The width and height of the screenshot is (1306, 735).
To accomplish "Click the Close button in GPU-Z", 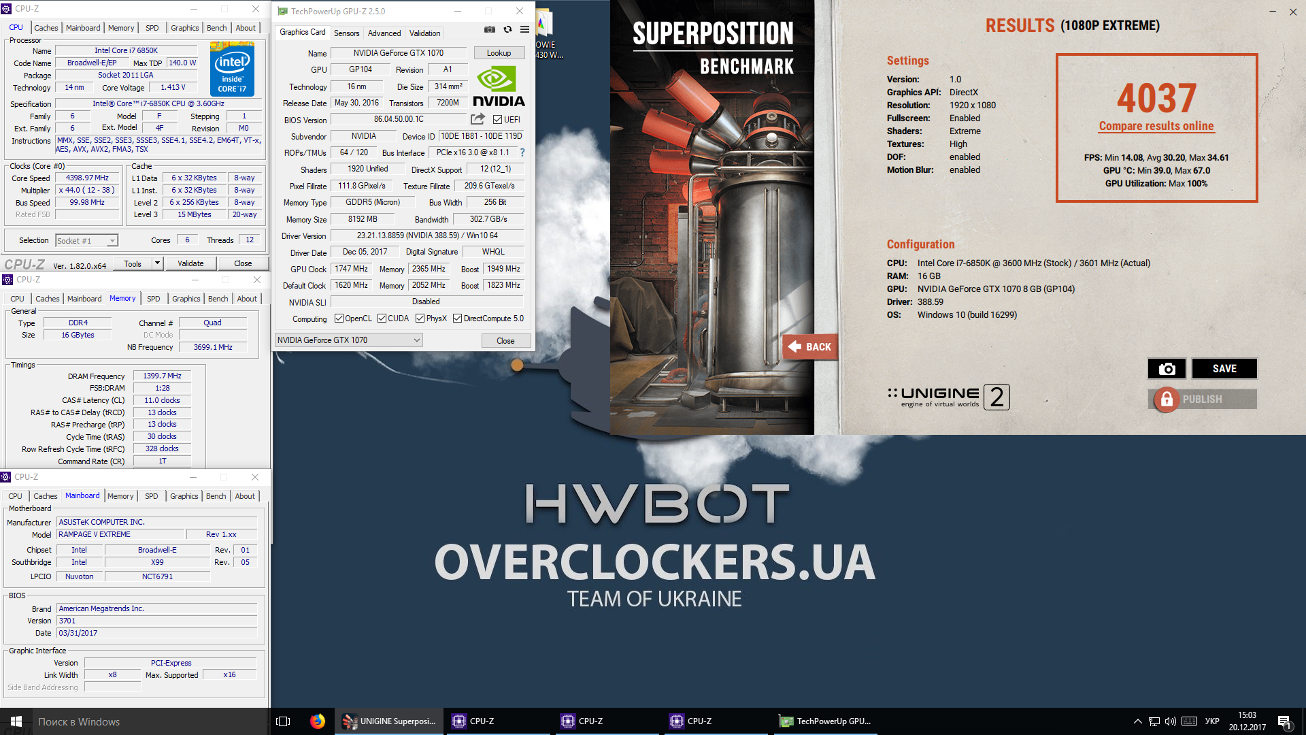I will 505,341.
